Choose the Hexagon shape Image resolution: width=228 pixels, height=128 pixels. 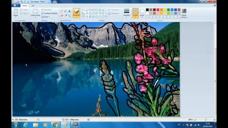click(x=93, y=13)
